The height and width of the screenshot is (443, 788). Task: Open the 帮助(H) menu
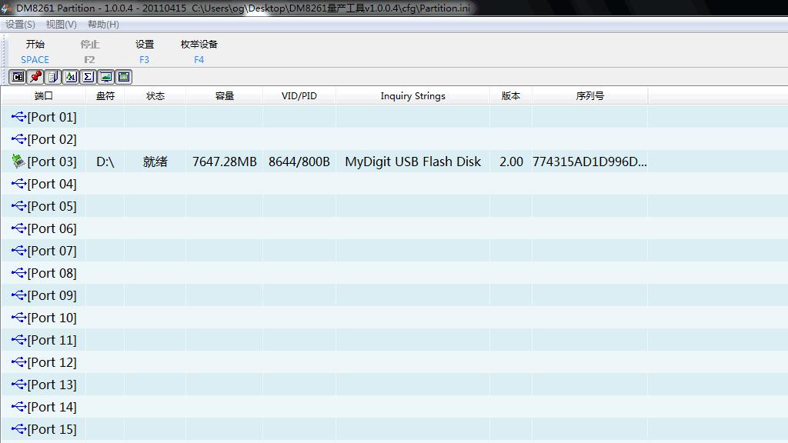tap(103, 25)
